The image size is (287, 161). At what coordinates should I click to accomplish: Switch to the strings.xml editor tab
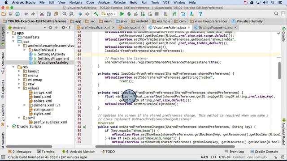coord(131,27)
